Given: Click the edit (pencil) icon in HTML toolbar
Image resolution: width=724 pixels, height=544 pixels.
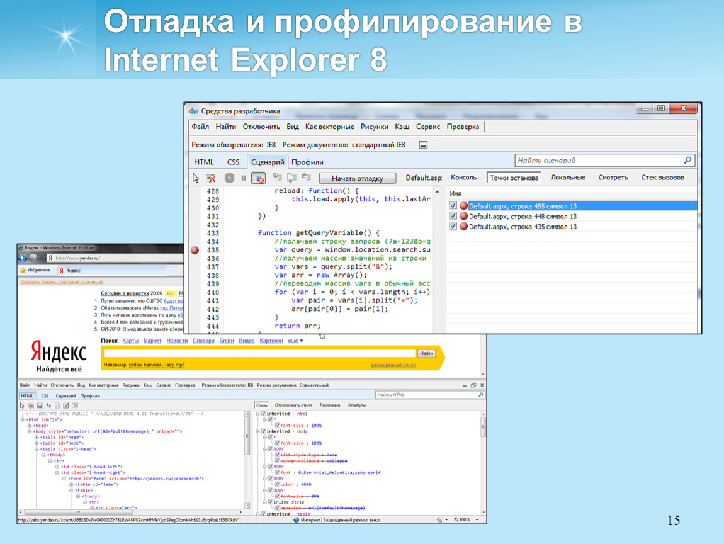Looking at the screenshot, I should click(66, 405).
